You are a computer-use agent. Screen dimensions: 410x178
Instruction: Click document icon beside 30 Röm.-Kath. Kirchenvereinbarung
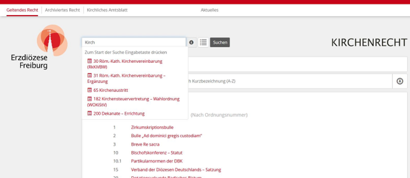coord(90,61)
